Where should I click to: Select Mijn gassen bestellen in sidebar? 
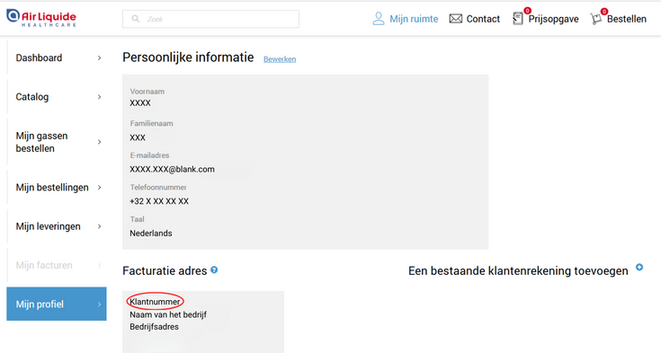(57, 142)
